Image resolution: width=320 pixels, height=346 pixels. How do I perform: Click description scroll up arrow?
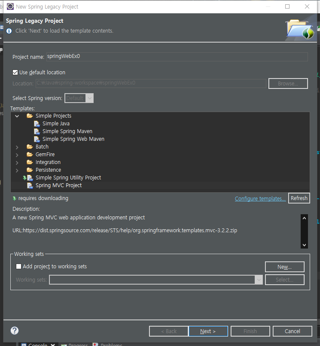[304, 218]
